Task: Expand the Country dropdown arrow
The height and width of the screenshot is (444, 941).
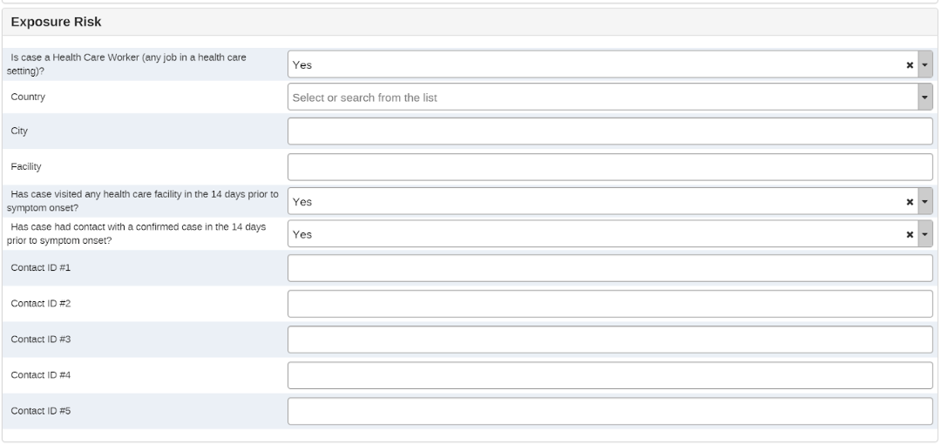Action: [924, 97]
